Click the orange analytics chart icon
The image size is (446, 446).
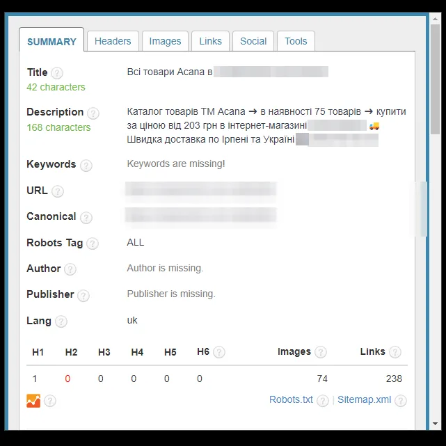pos(33,401)
